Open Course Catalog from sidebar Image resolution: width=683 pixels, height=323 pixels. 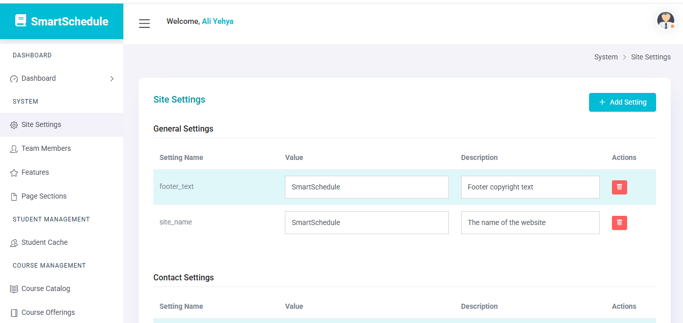coord(46,289)
